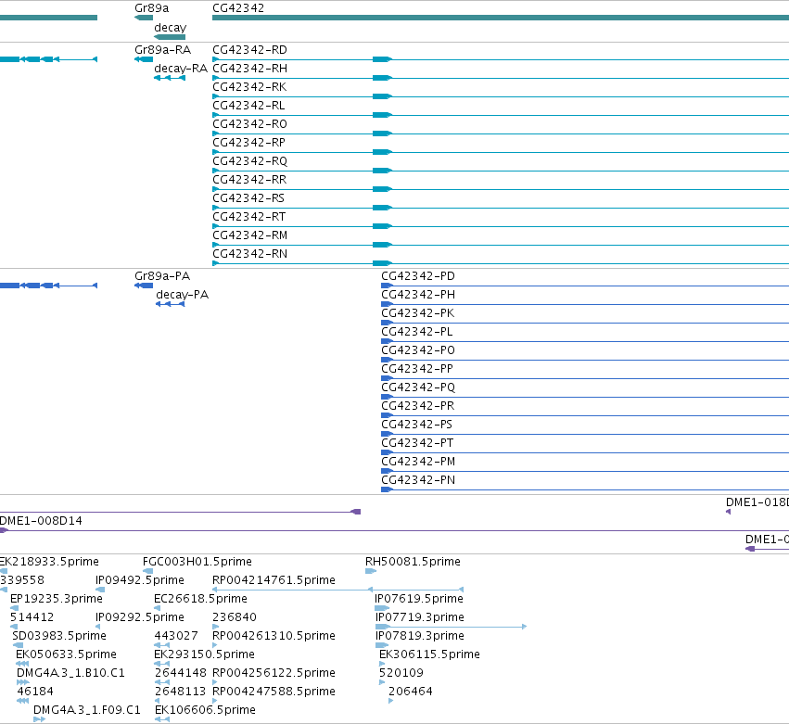Select CG42342-RL transcript label

[248, 106]
